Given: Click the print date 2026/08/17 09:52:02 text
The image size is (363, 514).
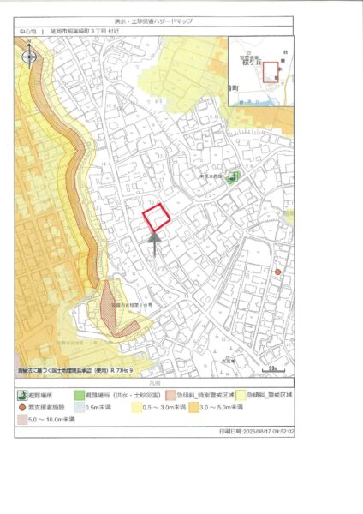Looking at the screenshot, I should [x=257, y=432].
